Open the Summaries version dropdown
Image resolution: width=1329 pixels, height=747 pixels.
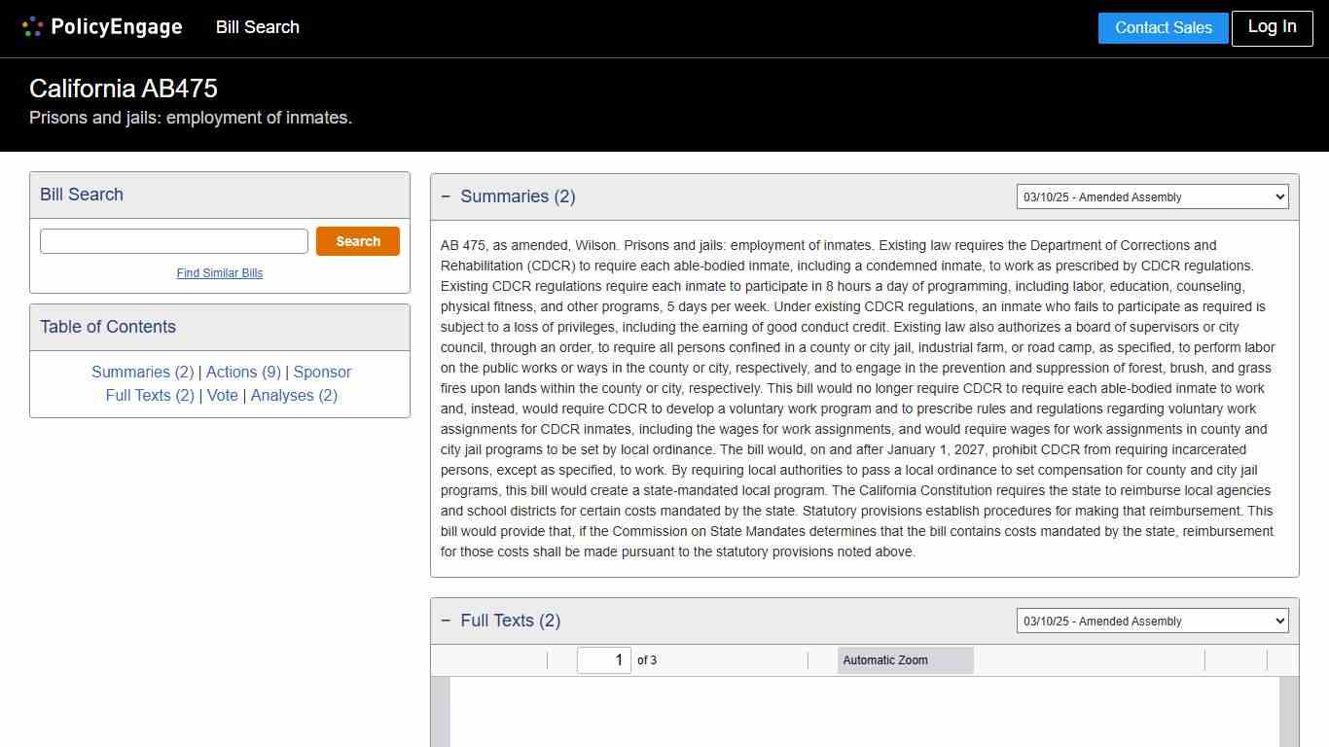coord(1152,196)
